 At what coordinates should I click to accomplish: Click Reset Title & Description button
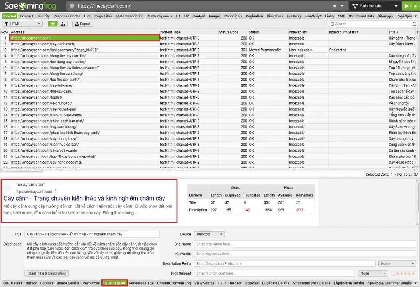[47, 273]
